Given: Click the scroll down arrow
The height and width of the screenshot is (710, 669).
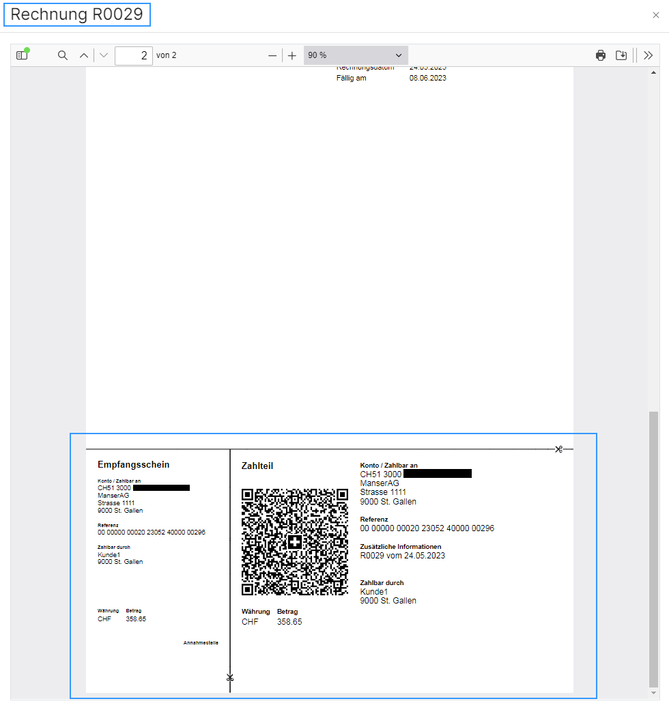Looking at the screenshot, I should 653,693.
